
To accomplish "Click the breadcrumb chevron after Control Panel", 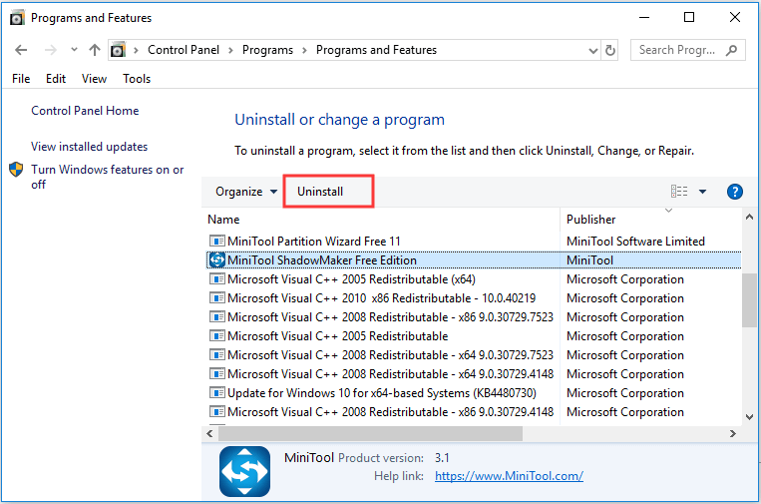I will pos(230,51).
